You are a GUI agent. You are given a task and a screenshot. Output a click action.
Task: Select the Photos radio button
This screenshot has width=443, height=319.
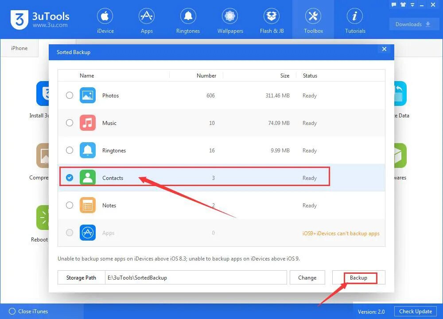coord(70,95)
